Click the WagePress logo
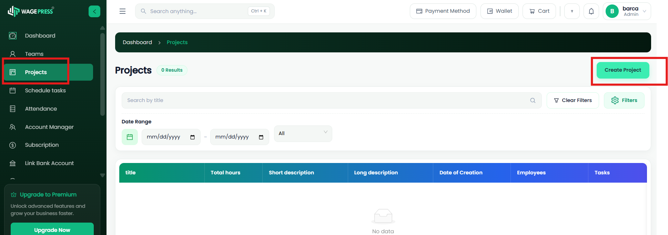This screenshot has height=235, width=668. [31, 11]
